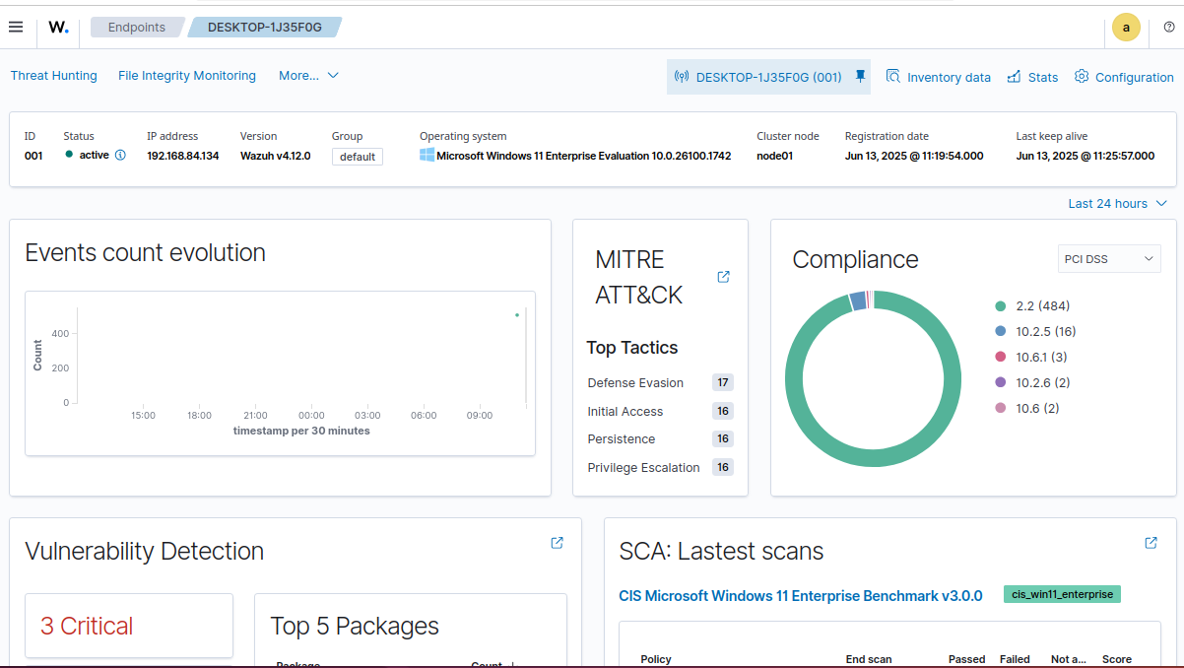The width and height of the screenshot is (1184, 668).
Task: Click Top 5 Packages heading
Action: coord(355,627)
